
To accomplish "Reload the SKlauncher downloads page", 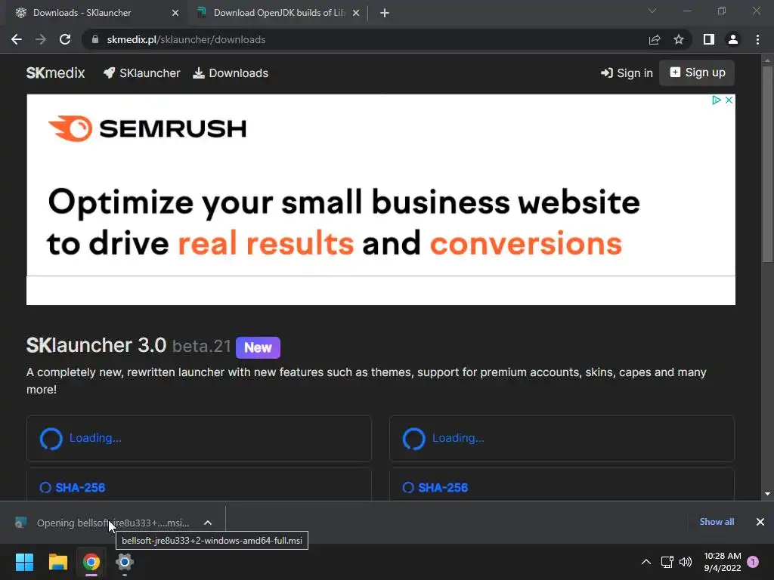I will point(65,39).
